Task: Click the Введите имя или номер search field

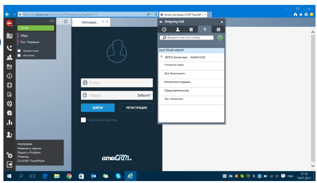Action: point(186,38)
